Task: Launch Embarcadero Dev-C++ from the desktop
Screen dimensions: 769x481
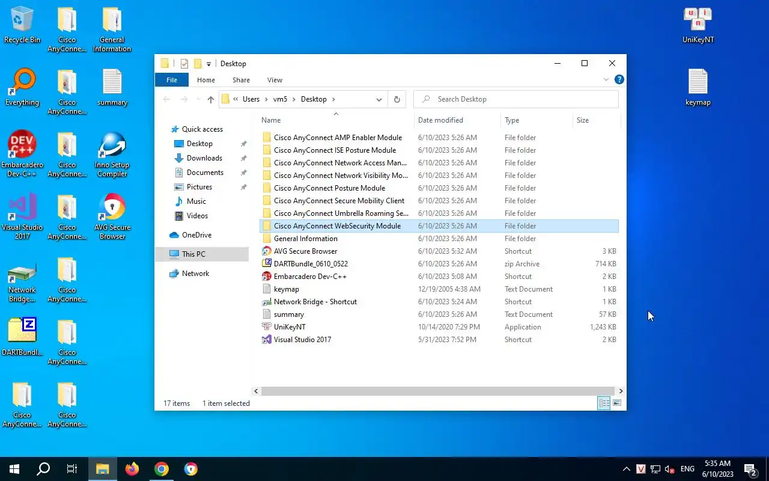Action: tap(22, 155)
